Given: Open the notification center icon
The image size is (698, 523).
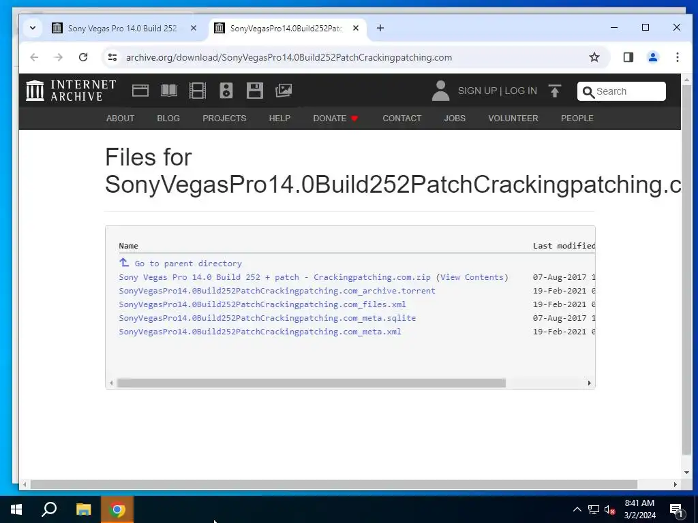Looking at the screenshot, I should [676, 510].
